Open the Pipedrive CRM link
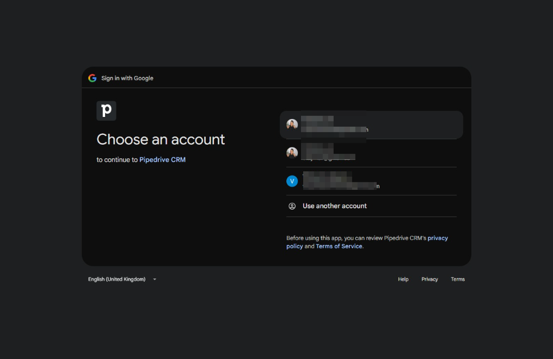This screenshot has height=359, width=553. pos(162,159)
